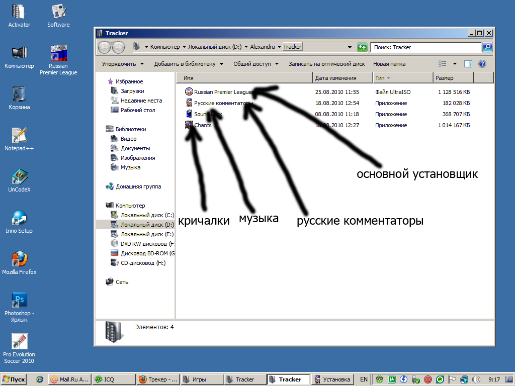Click Компьютер in the address breadcrumb

[x=165, y=47]
